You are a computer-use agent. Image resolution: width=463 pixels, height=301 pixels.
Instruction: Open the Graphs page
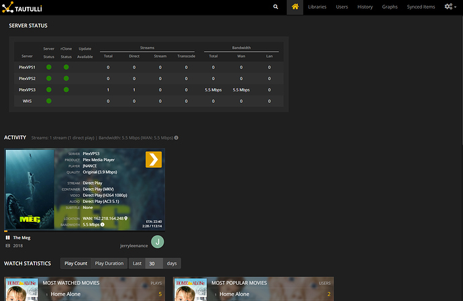390,7
